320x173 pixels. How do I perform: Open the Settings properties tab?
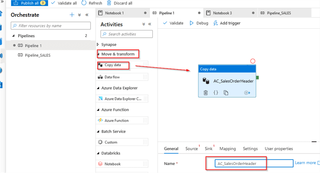tap(250, 149)
